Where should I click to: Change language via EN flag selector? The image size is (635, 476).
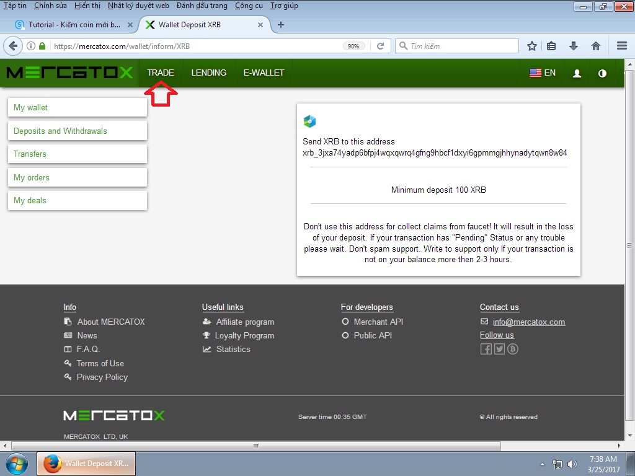(543, 73)
